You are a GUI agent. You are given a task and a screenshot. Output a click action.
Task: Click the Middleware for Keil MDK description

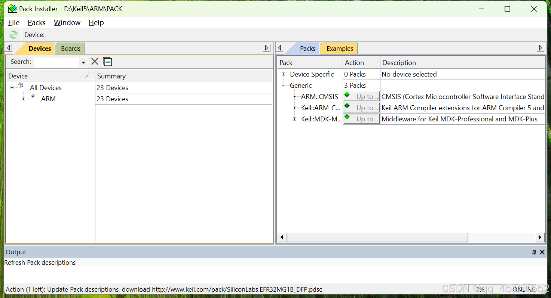459,119
